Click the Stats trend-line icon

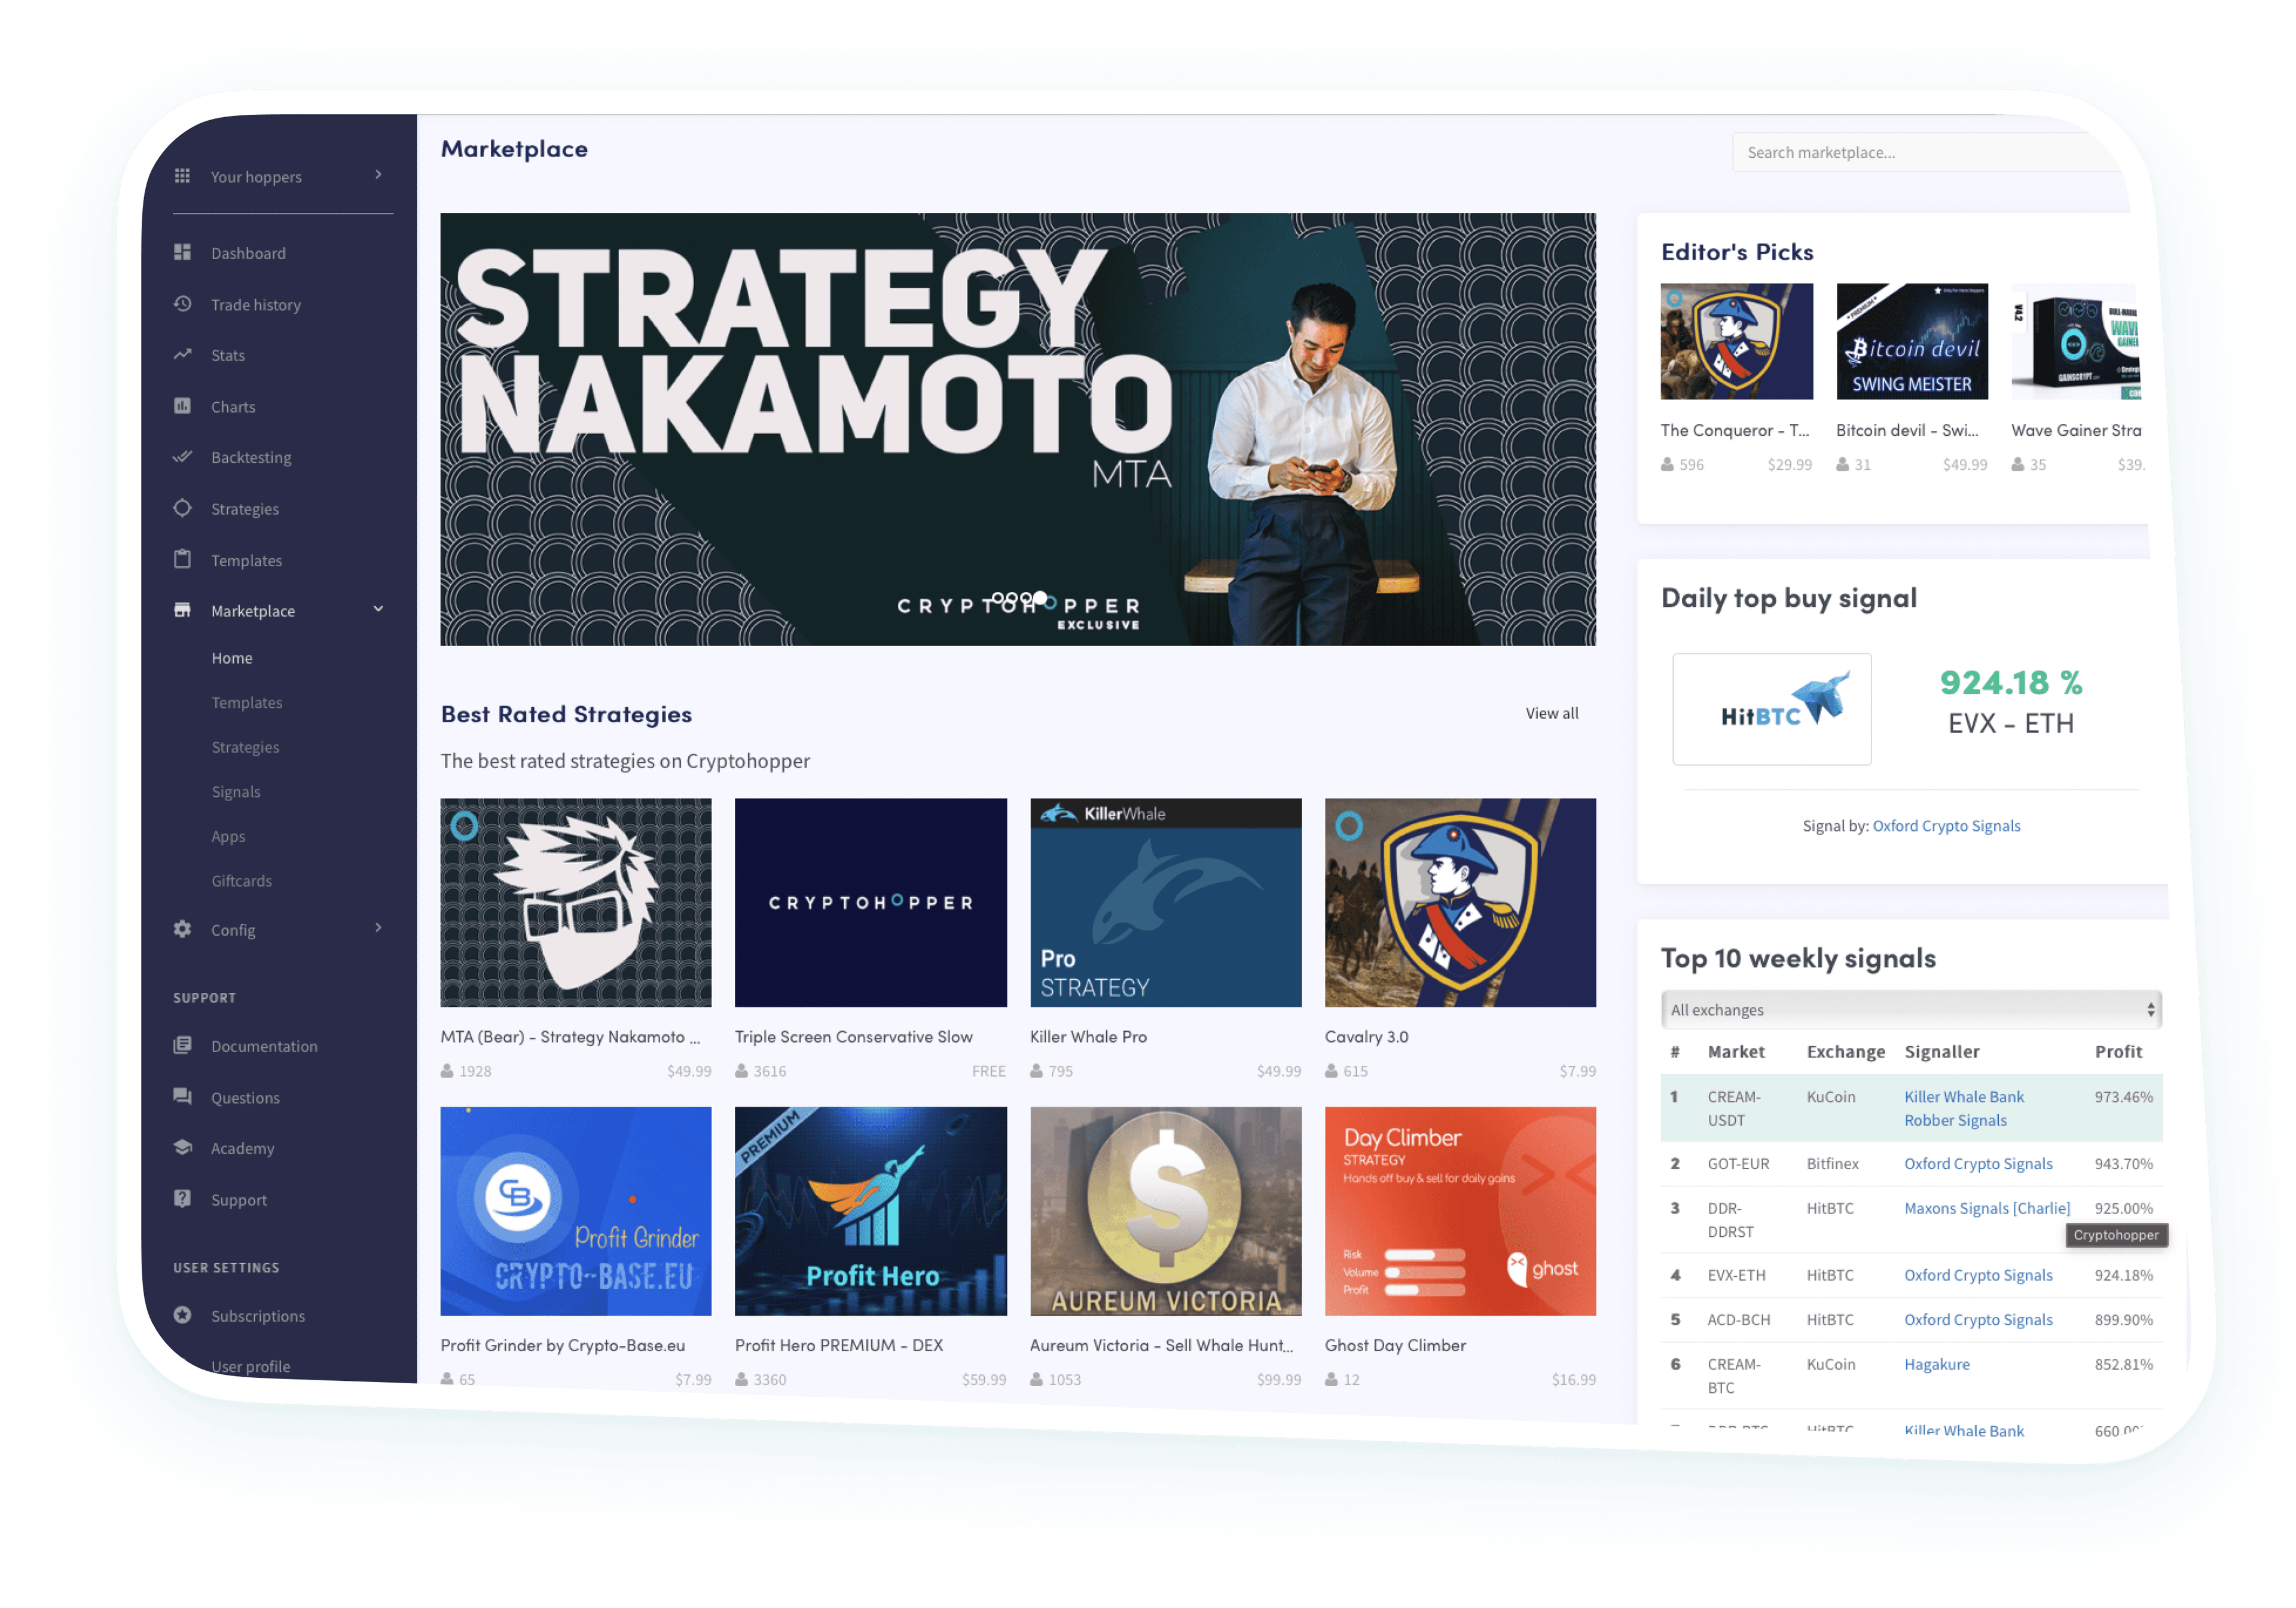pos(182,354)
